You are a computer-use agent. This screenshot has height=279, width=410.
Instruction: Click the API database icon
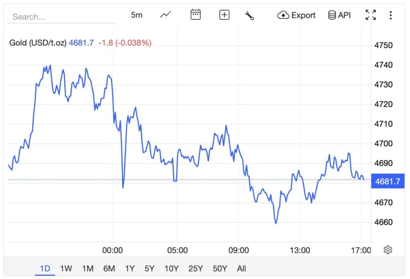pos(339,15)
